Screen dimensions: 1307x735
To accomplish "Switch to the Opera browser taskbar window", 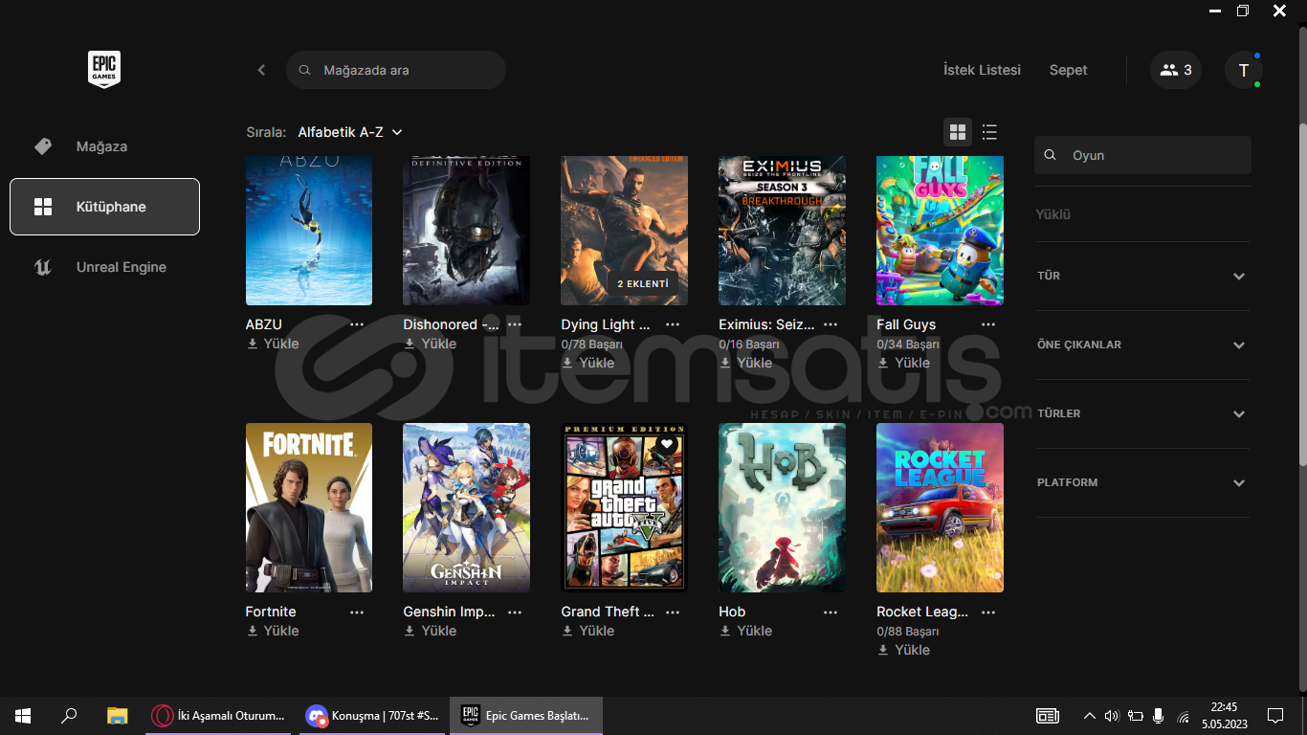I will click(x=218, y=715).
